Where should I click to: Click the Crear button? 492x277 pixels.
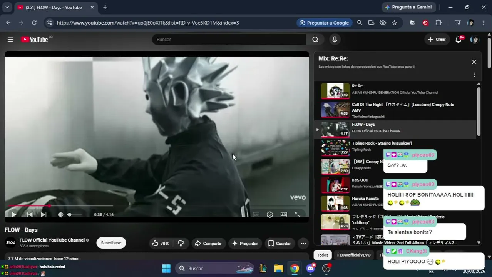437,39
